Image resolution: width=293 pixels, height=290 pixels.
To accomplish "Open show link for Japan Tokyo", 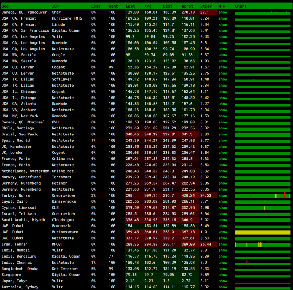I will pyautogui.click(x=223, y=281).
